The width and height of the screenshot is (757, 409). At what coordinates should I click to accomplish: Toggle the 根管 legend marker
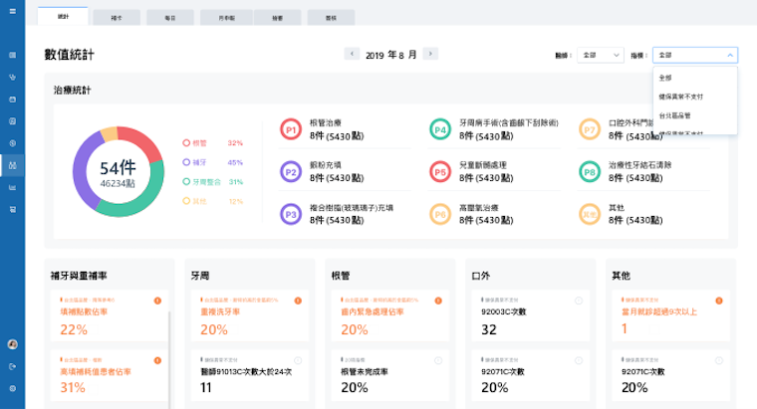(185, 143)
